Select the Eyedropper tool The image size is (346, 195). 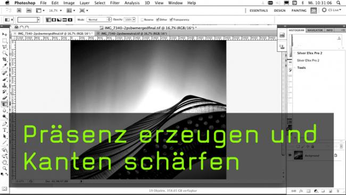click(x=4, y=66)
